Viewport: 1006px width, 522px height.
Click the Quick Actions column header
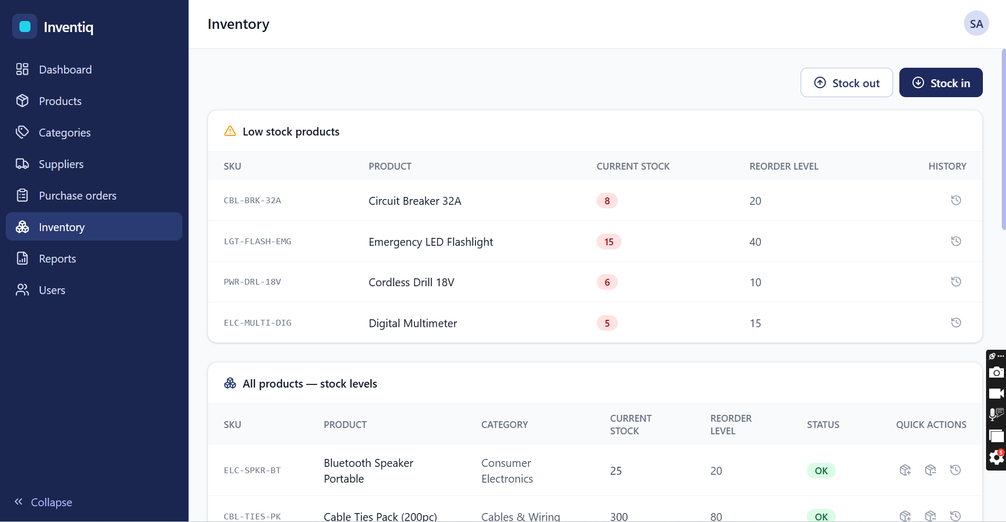pyautogui.click(x=931, y=424)
